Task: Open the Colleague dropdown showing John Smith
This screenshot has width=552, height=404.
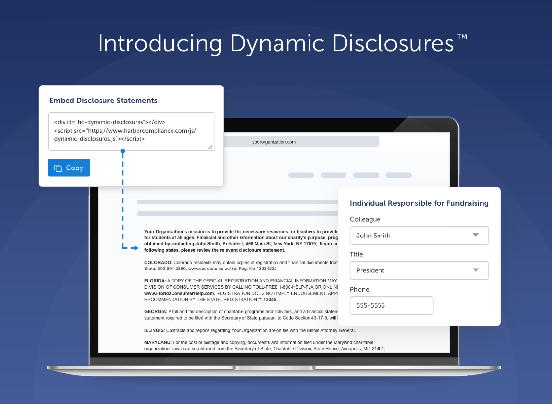Action: coord(419,236)
